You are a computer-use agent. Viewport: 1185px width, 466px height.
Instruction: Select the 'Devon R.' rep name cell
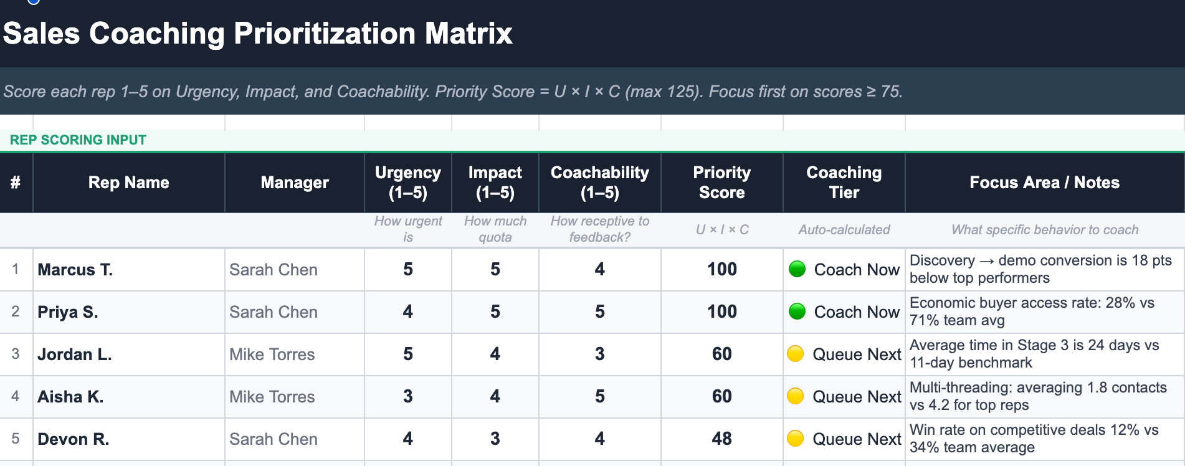tap(129, 439)
